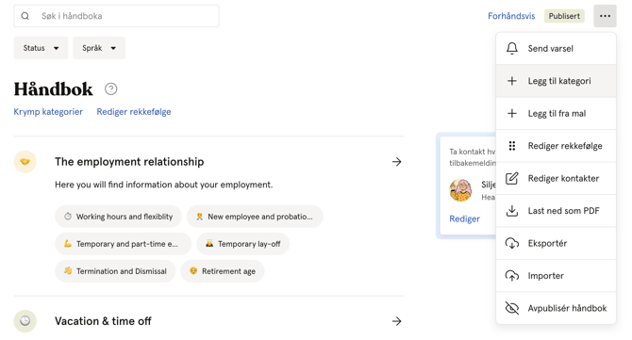Click the handshake icon for employment relationship

tap(25, 162)
